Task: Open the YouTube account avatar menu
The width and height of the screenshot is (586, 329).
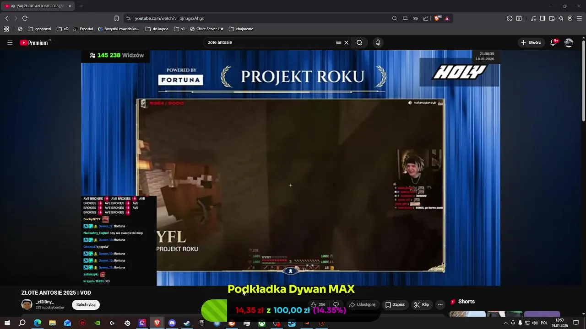Action: click(569, 42)
